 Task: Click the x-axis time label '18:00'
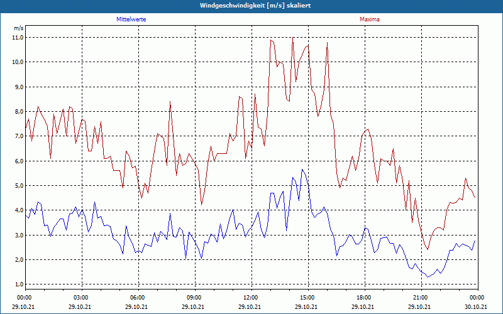pos(365,298)
